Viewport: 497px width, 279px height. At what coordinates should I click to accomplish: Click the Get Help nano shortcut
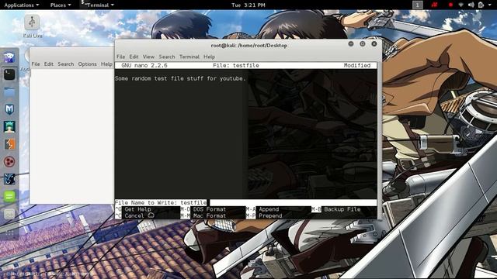(x=137, y=209)
